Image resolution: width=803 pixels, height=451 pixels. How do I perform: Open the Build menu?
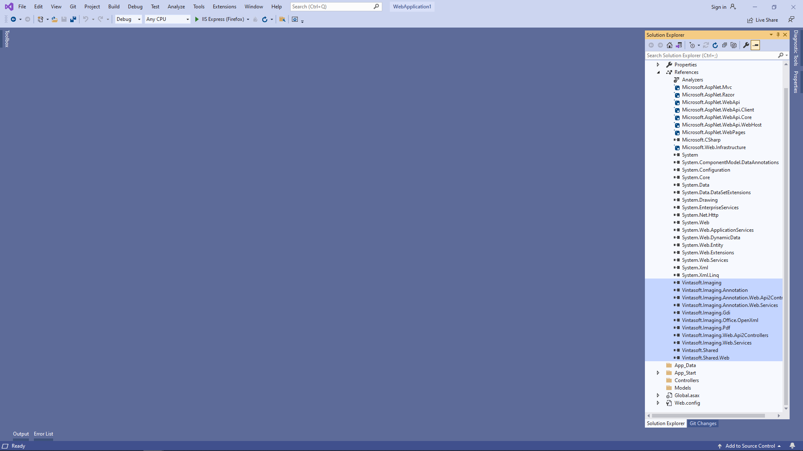pyautogui.click(x=114, y=7)
